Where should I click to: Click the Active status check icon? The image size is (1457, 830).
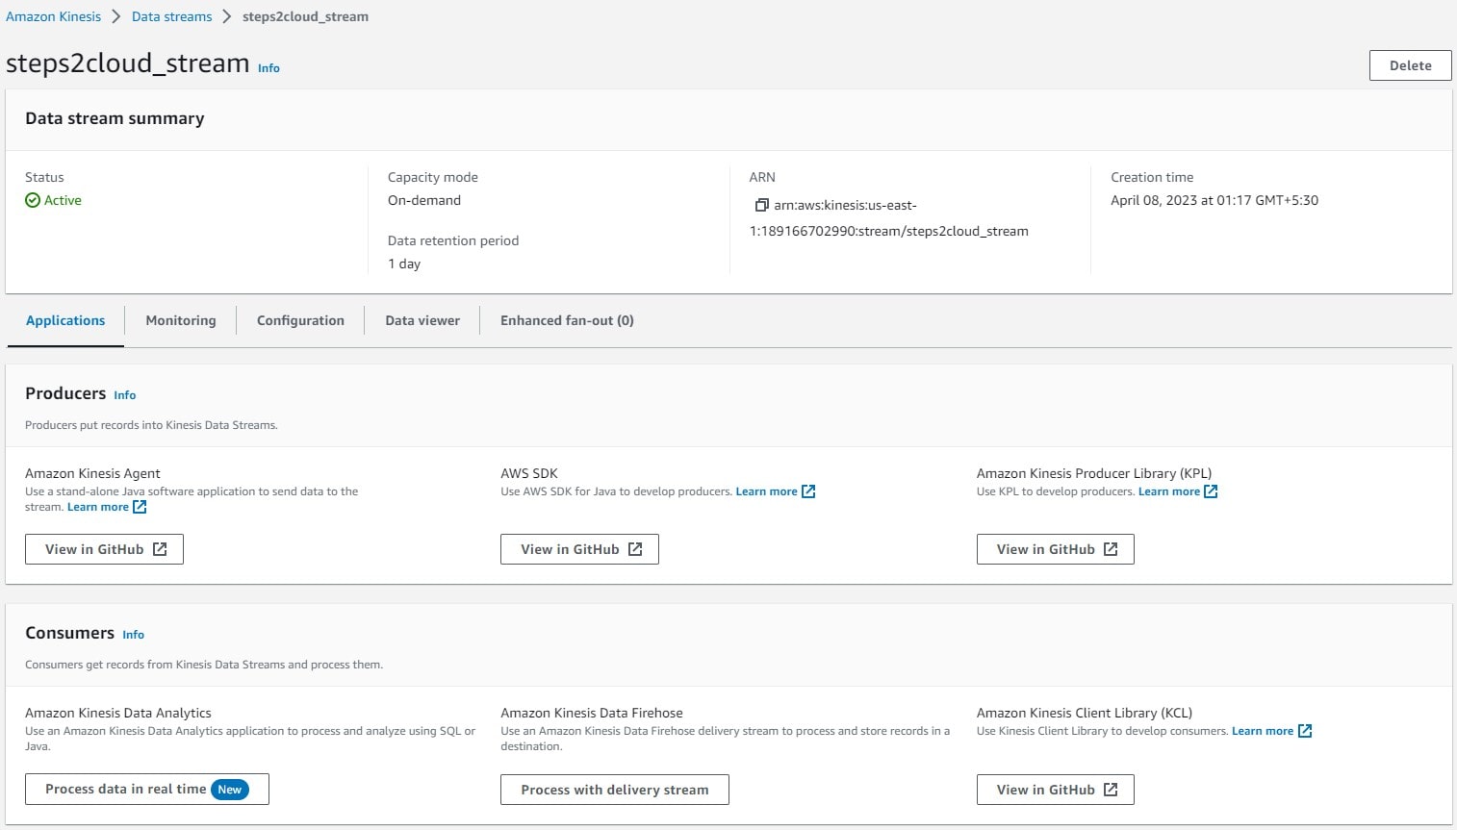coord(32,200)
